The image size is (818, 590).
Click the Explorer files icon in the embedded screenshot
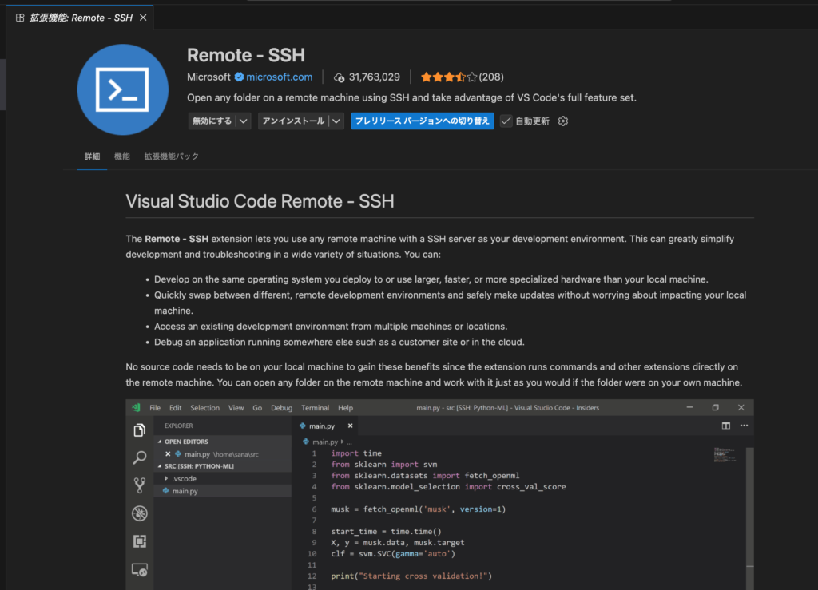pyautogui.click(x=139, y=431)
